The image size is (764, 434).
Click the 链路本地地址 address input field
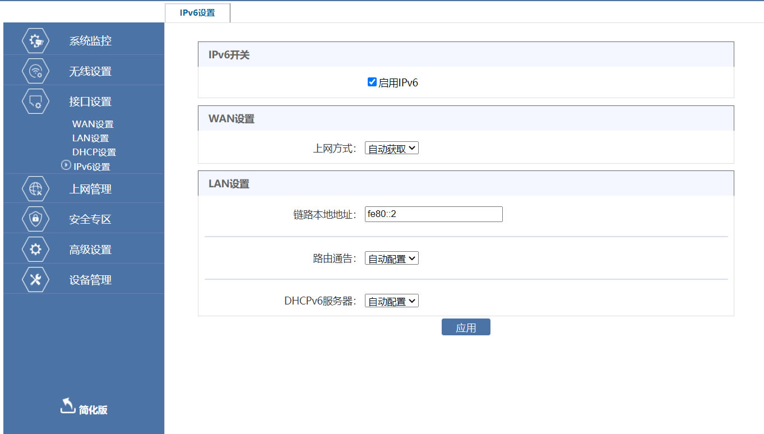(433, 214)
